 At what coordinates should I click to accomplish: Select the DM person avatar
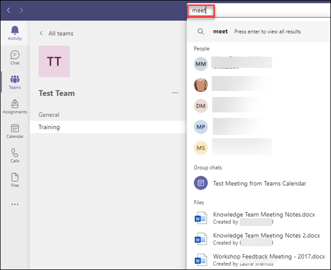[x=201, y=106]
